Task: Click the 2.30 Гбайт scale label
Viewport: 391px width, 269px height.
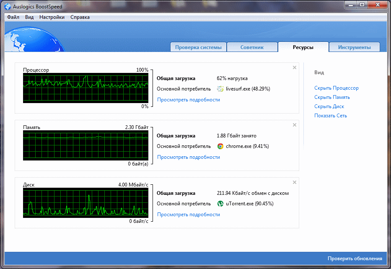Action: pyautogui.click(x=137, y=127)
